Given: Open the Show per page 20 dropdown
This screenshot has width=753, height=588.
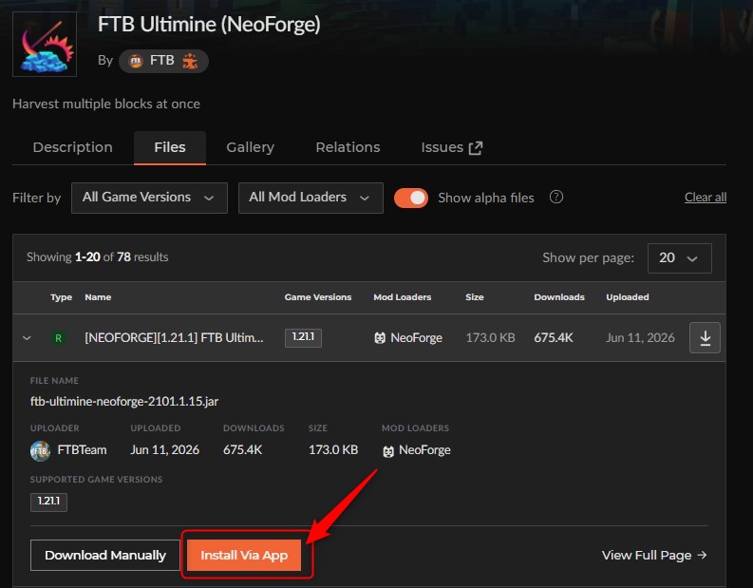Looking at the screenshot, I should tap(680, 258).
